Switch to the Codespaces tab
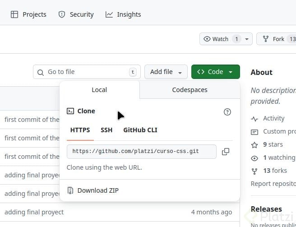Image resolution: width=296 pixels, height=227 pixels. point(190,90)
